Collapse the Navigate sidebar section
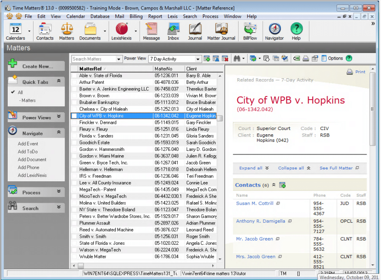The width and height of the screenshot is (381, 280). [59, 132]
